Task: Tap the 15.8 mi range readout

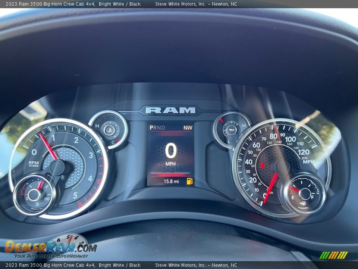Action: point(171,182)
